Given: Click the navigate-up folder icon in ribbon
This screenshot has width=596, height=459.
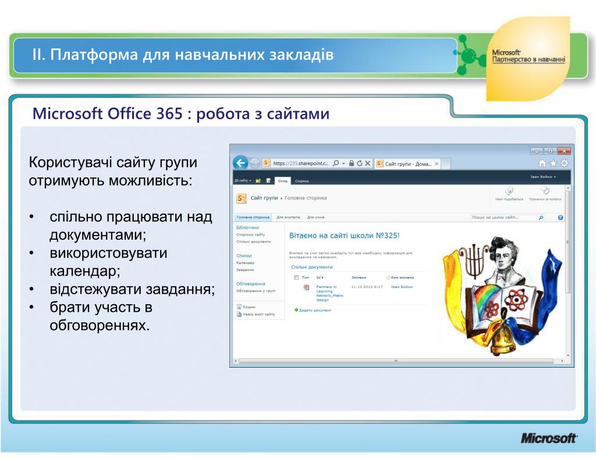Looking at the screenshot, I should point(258,180).
